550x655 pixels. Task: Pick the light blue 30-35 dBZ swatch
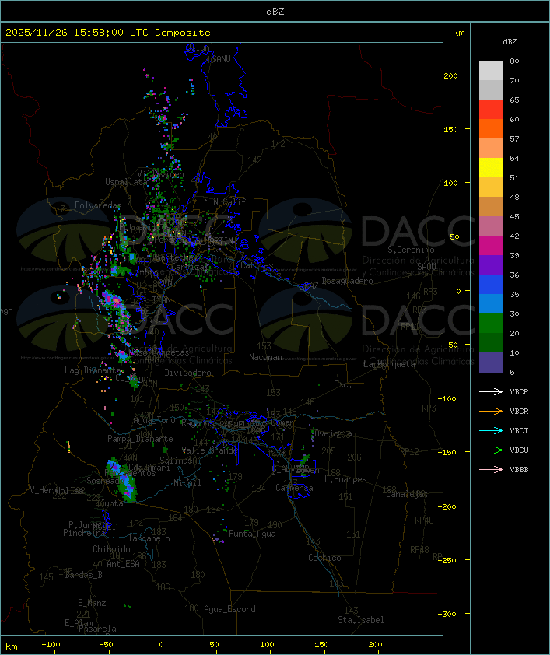(491, 303)
